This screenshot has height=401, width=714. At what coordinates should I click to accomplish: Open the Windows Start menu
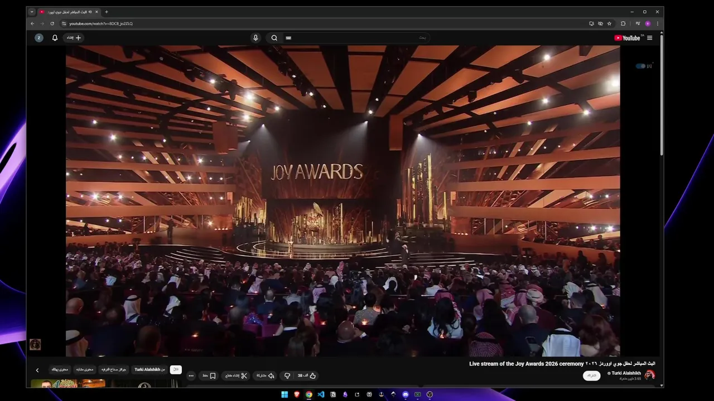(x=284, y=394)
